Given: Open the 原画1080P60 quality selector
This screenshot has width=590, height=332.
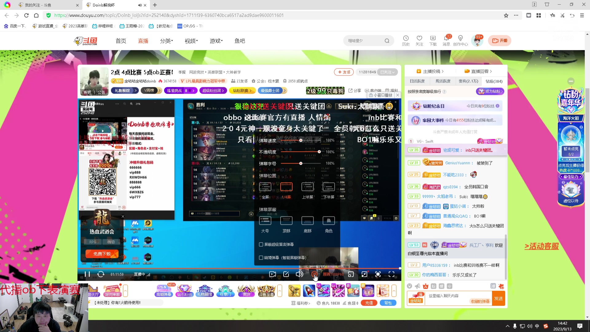Looking at the screenshot, I should pyautogui.click(x=333, y=275).
